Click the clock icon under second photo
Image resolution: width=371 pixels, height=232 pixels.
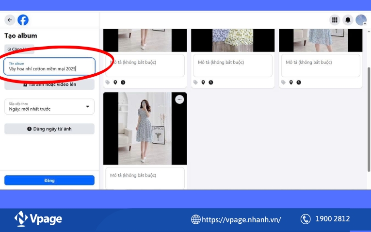[x=211, y=83]
